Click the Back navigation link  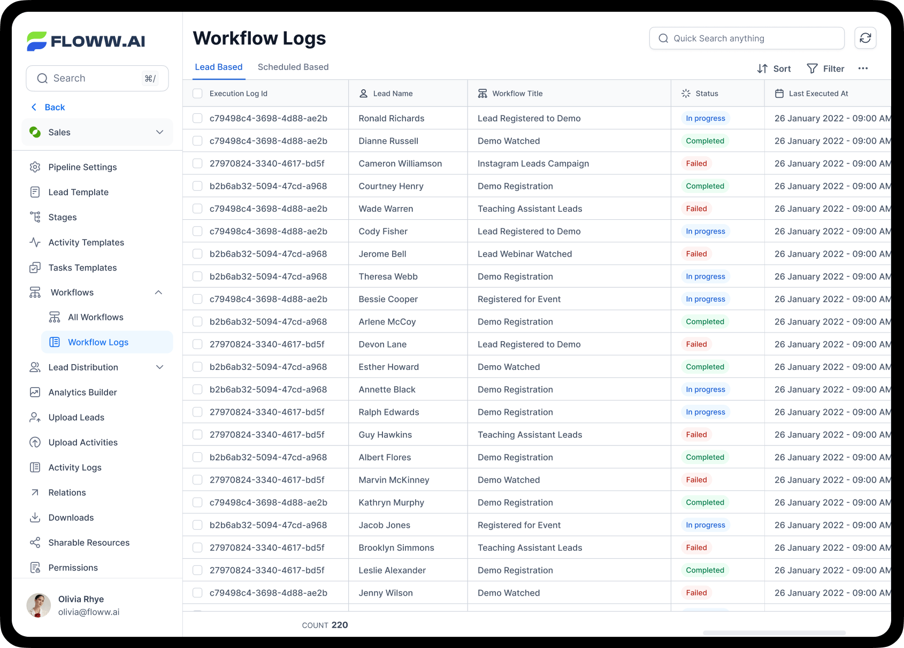(x=48, y=107)
